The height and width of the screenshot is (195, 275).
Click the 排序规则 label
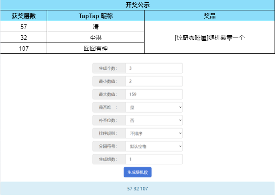(x=108, y=133)
